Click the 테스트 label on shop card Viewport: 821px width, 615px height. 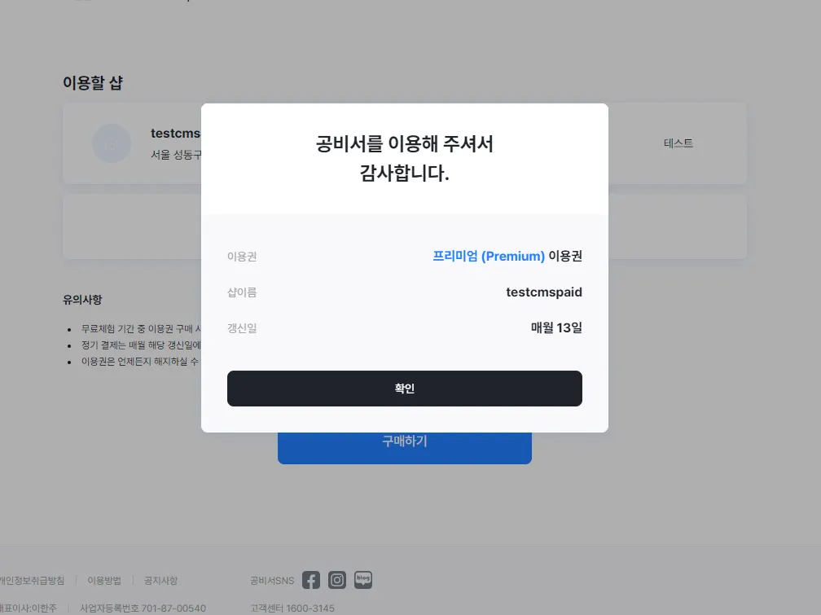tap(678, 143)
